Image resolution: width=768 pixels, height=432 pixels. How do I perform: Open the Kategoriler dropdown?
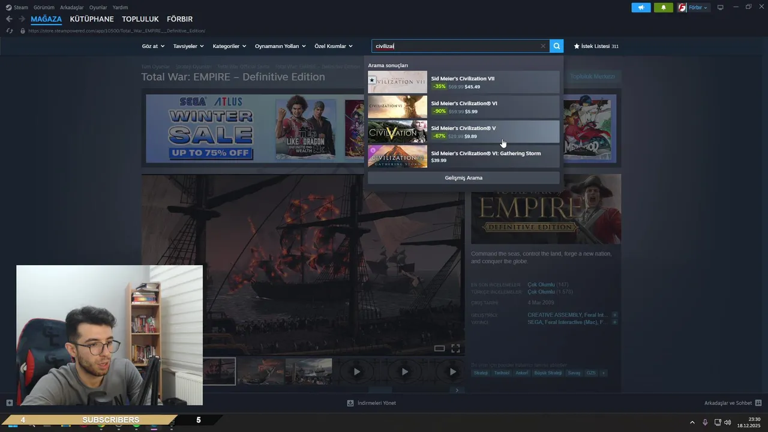[229, 46]
